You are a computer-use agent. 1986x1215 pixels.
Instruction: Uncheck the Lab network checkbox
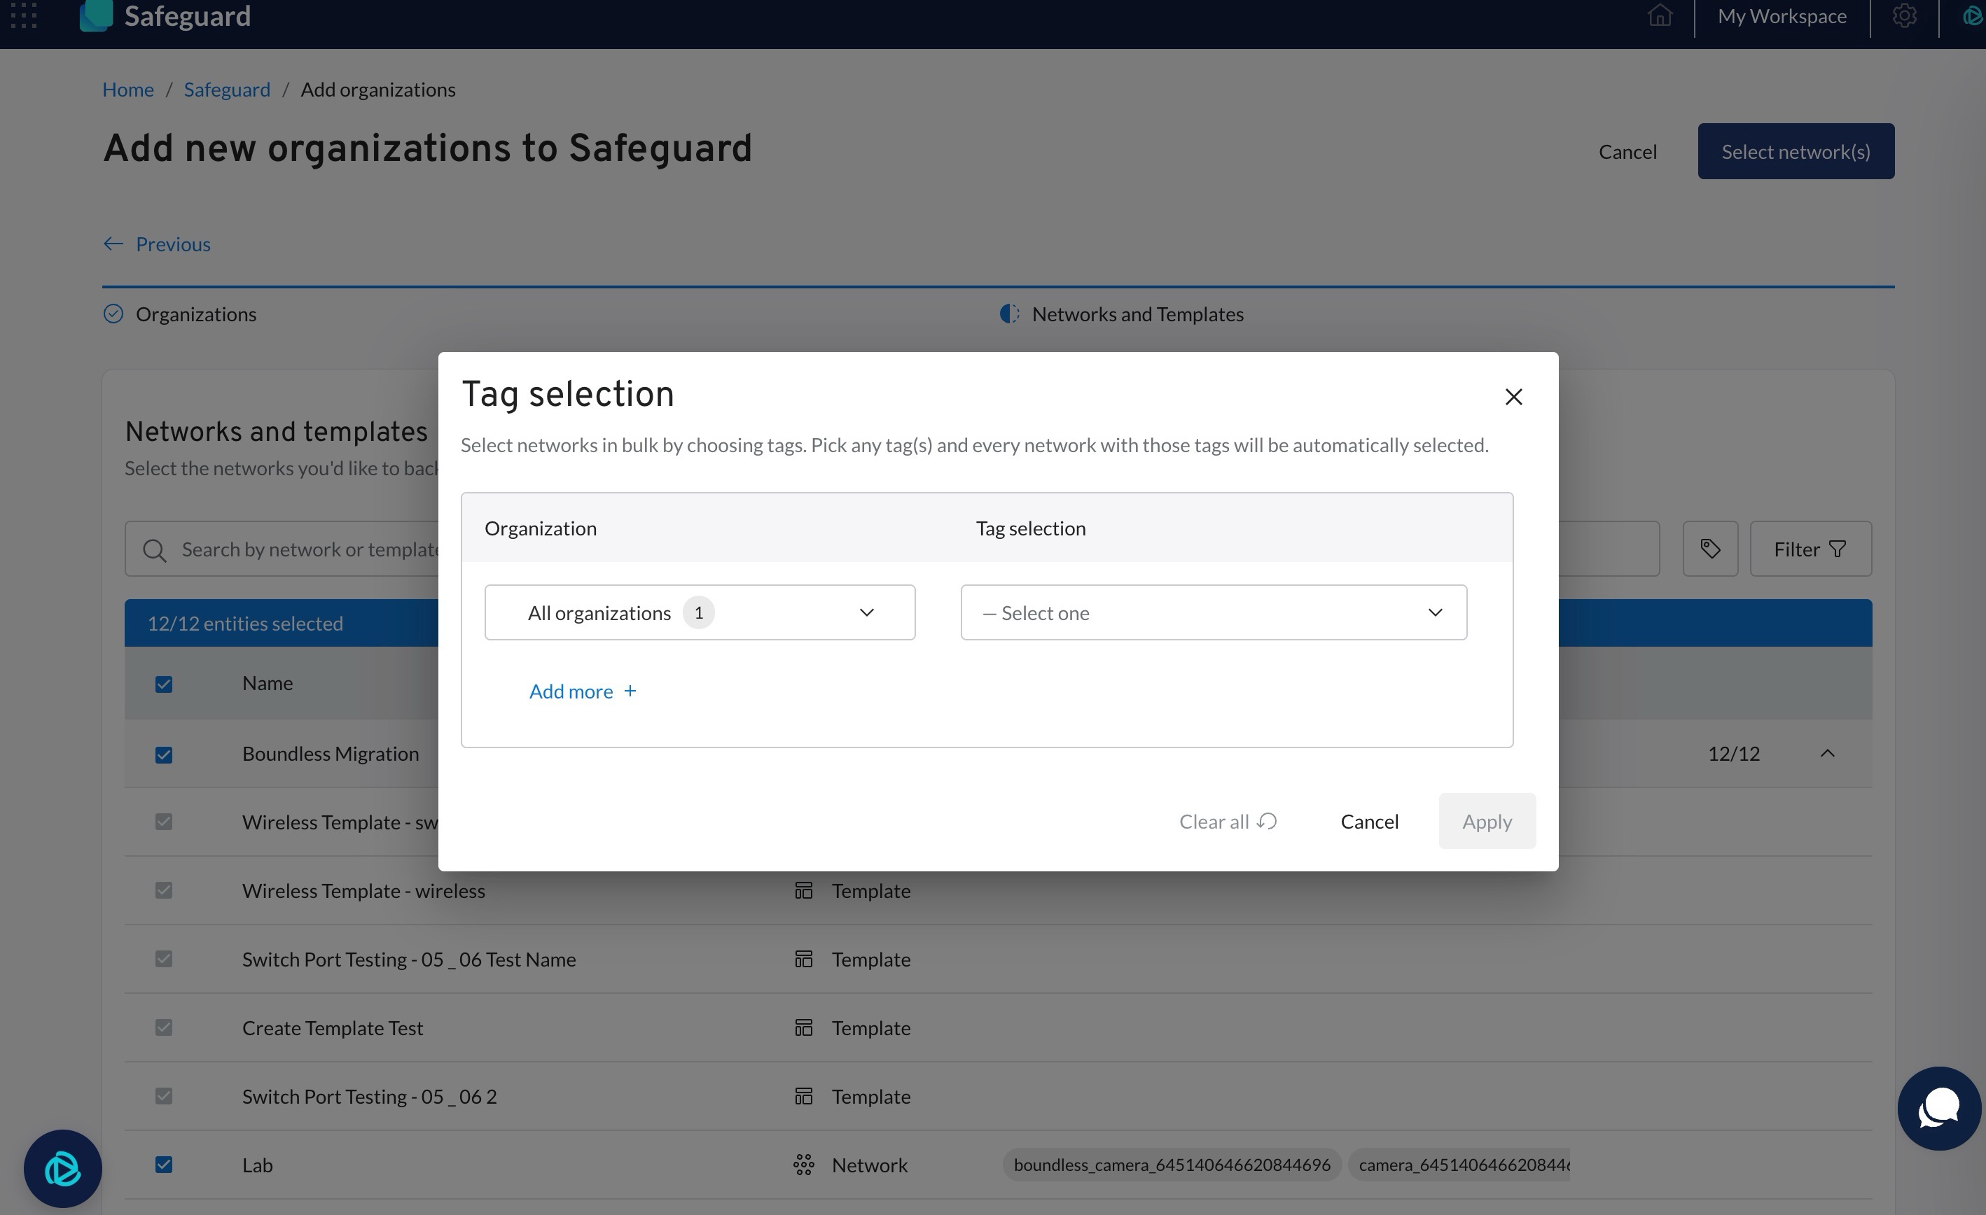tap(164, 1164)
